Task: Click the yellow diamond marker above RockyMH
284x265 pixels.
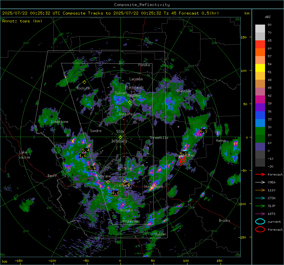Action: (84, 82)
